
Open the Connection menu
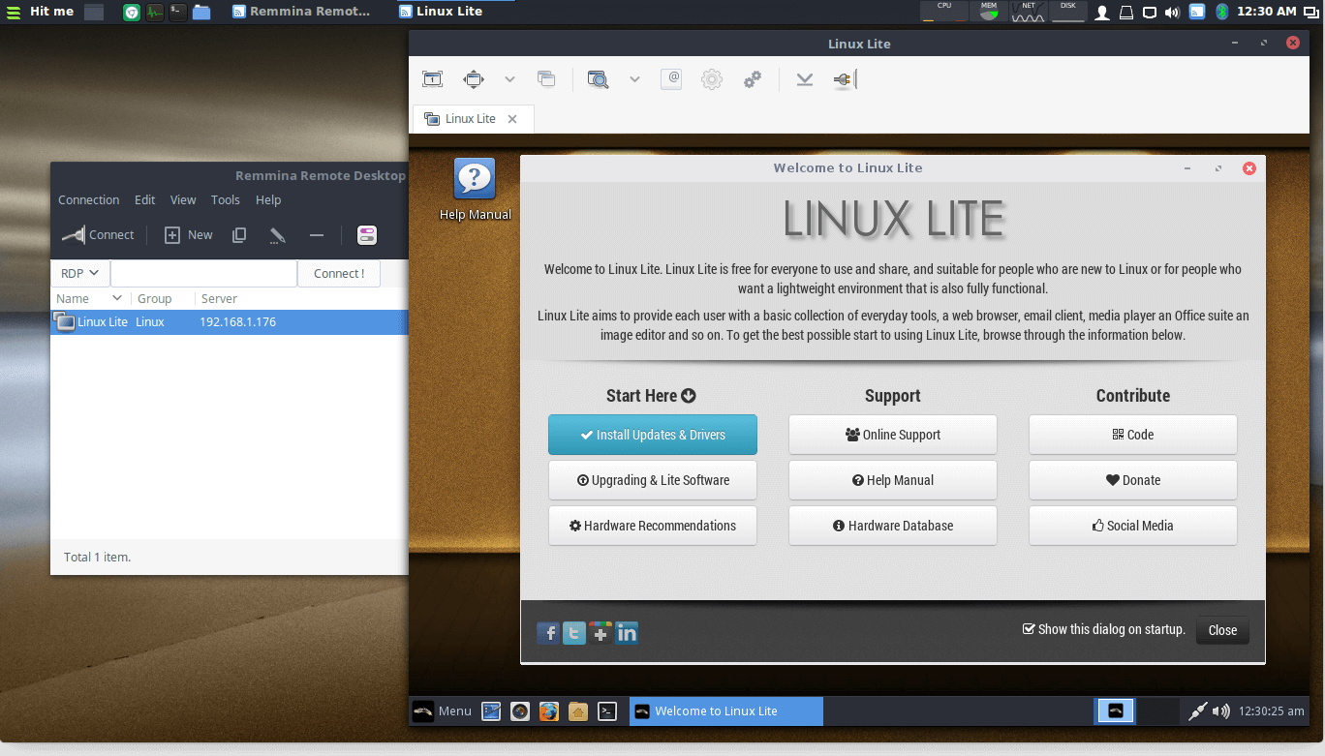88,200
